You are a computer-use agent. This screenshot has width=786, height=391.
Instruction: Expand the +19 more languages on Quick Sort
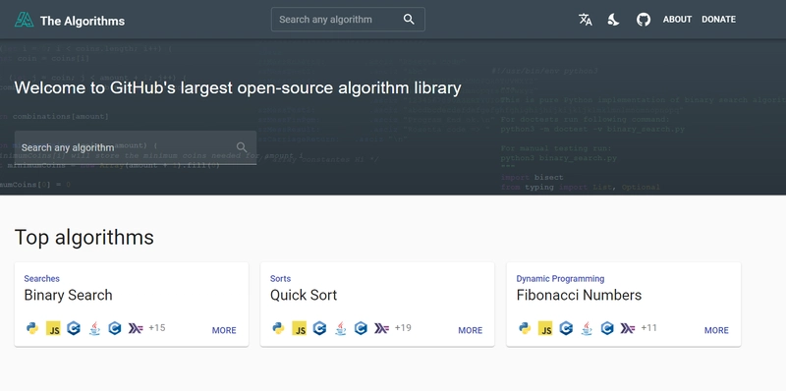[403, 328]
